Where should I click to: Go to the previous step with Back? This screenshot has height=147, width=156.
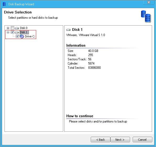click(100, 140)
